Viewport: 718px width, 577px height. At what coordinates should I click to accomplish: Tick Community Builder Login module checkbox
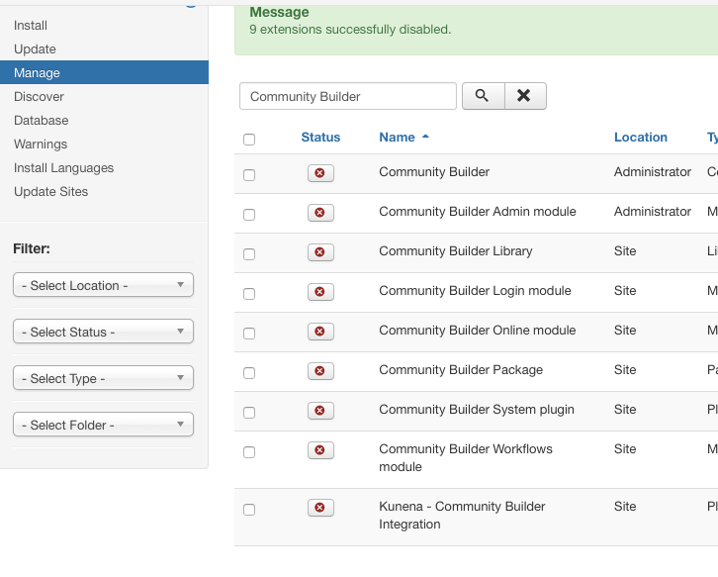click(249, 294)
